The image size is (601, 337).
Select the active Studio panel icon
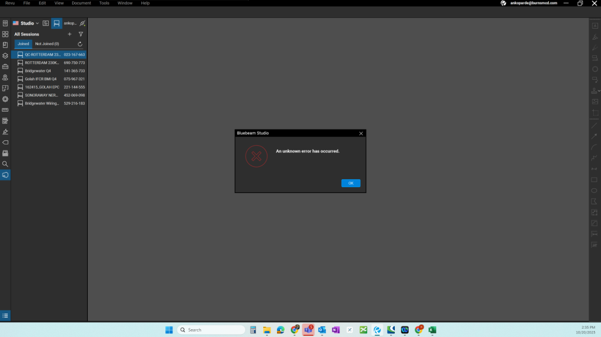[x=5, y=175]
